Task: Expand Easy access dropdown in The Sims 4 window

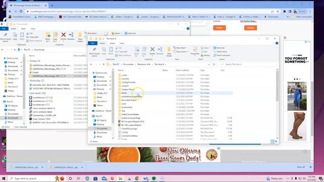Action: click(x=181, y=52)
